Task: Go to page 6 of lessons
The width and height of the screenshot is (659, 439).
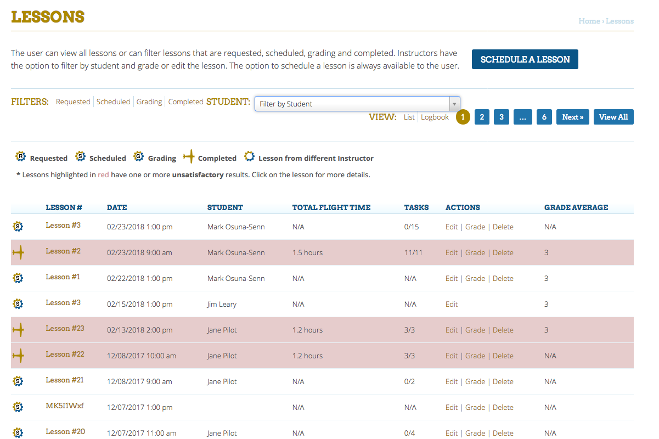Action: 544,117
